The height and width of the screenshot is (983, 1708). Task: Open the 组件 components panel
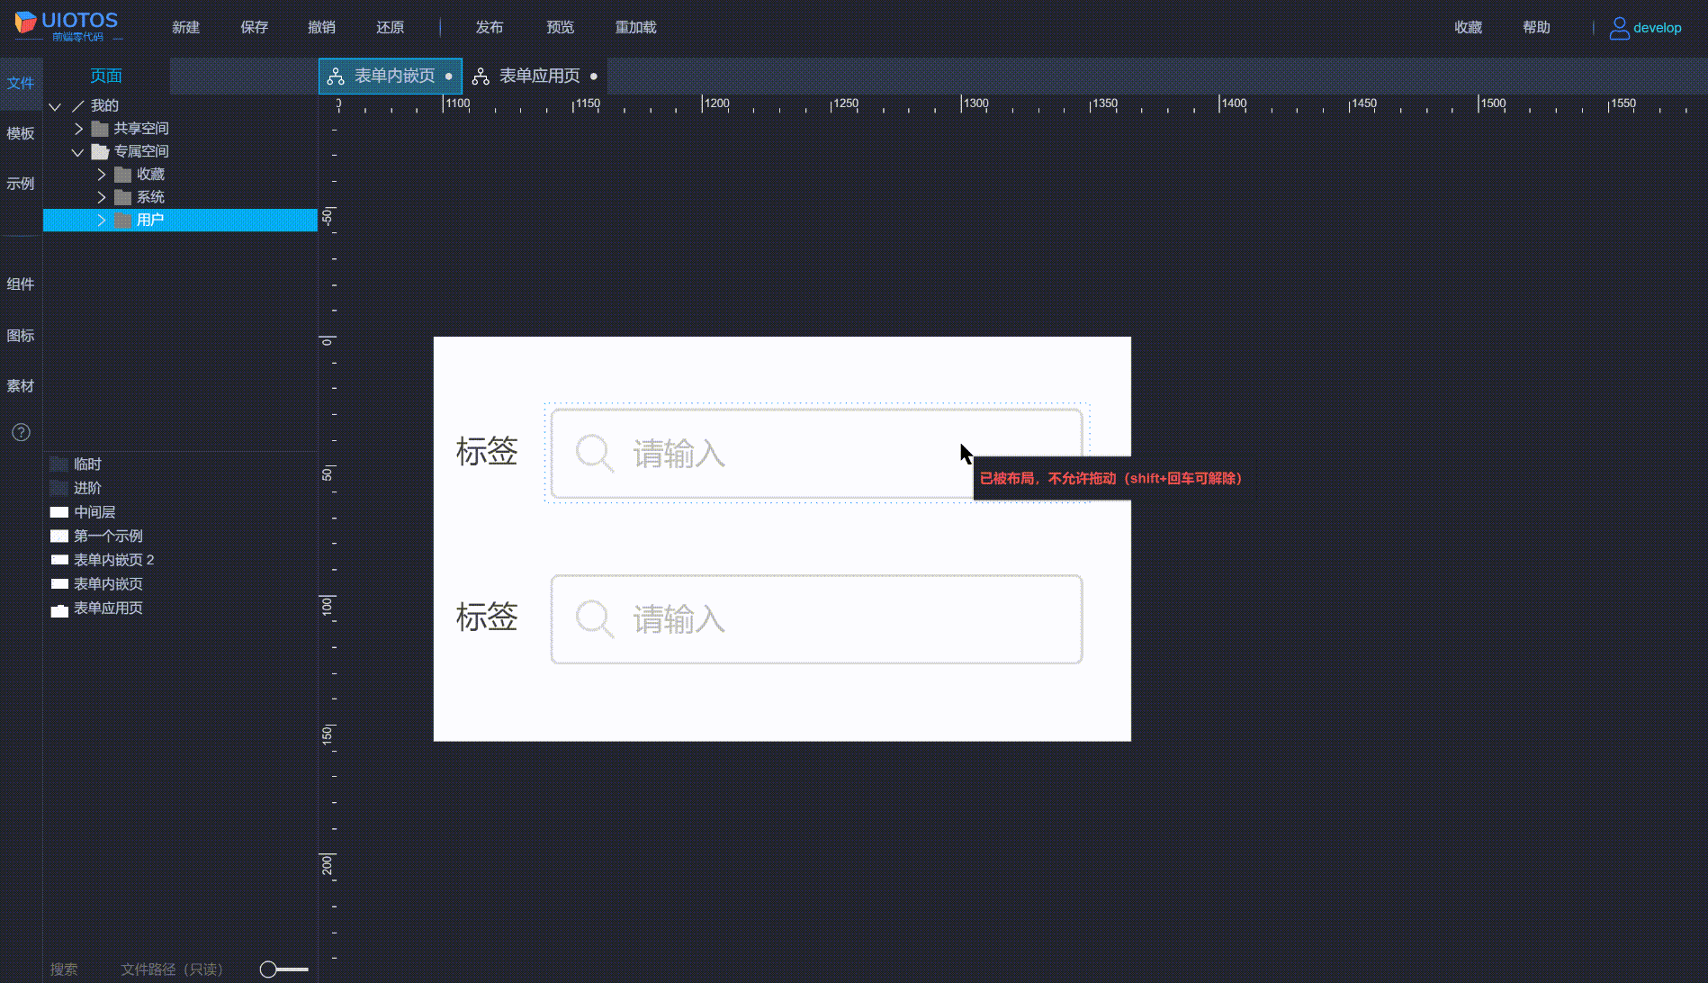coord(21,283)
